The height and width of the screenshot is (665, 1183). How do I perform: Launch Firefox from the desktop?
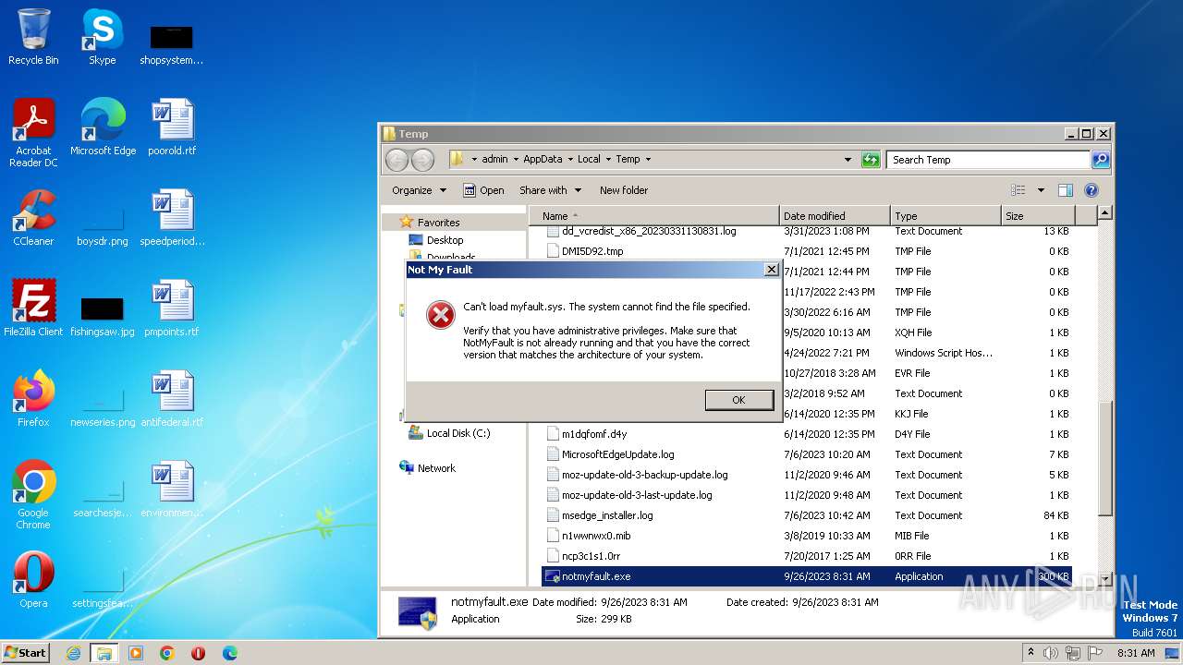[x=33, y=399]
